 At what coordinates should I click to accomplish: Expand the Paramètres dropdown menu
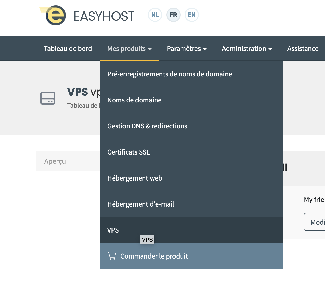[186, 49]
